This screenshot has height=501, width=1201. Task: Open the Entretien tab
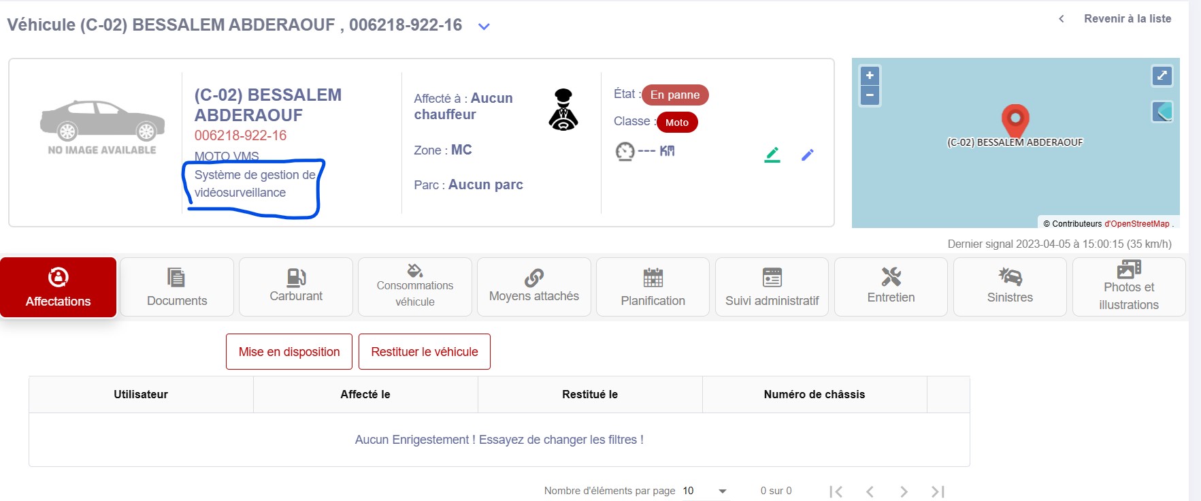coord(891,287)
